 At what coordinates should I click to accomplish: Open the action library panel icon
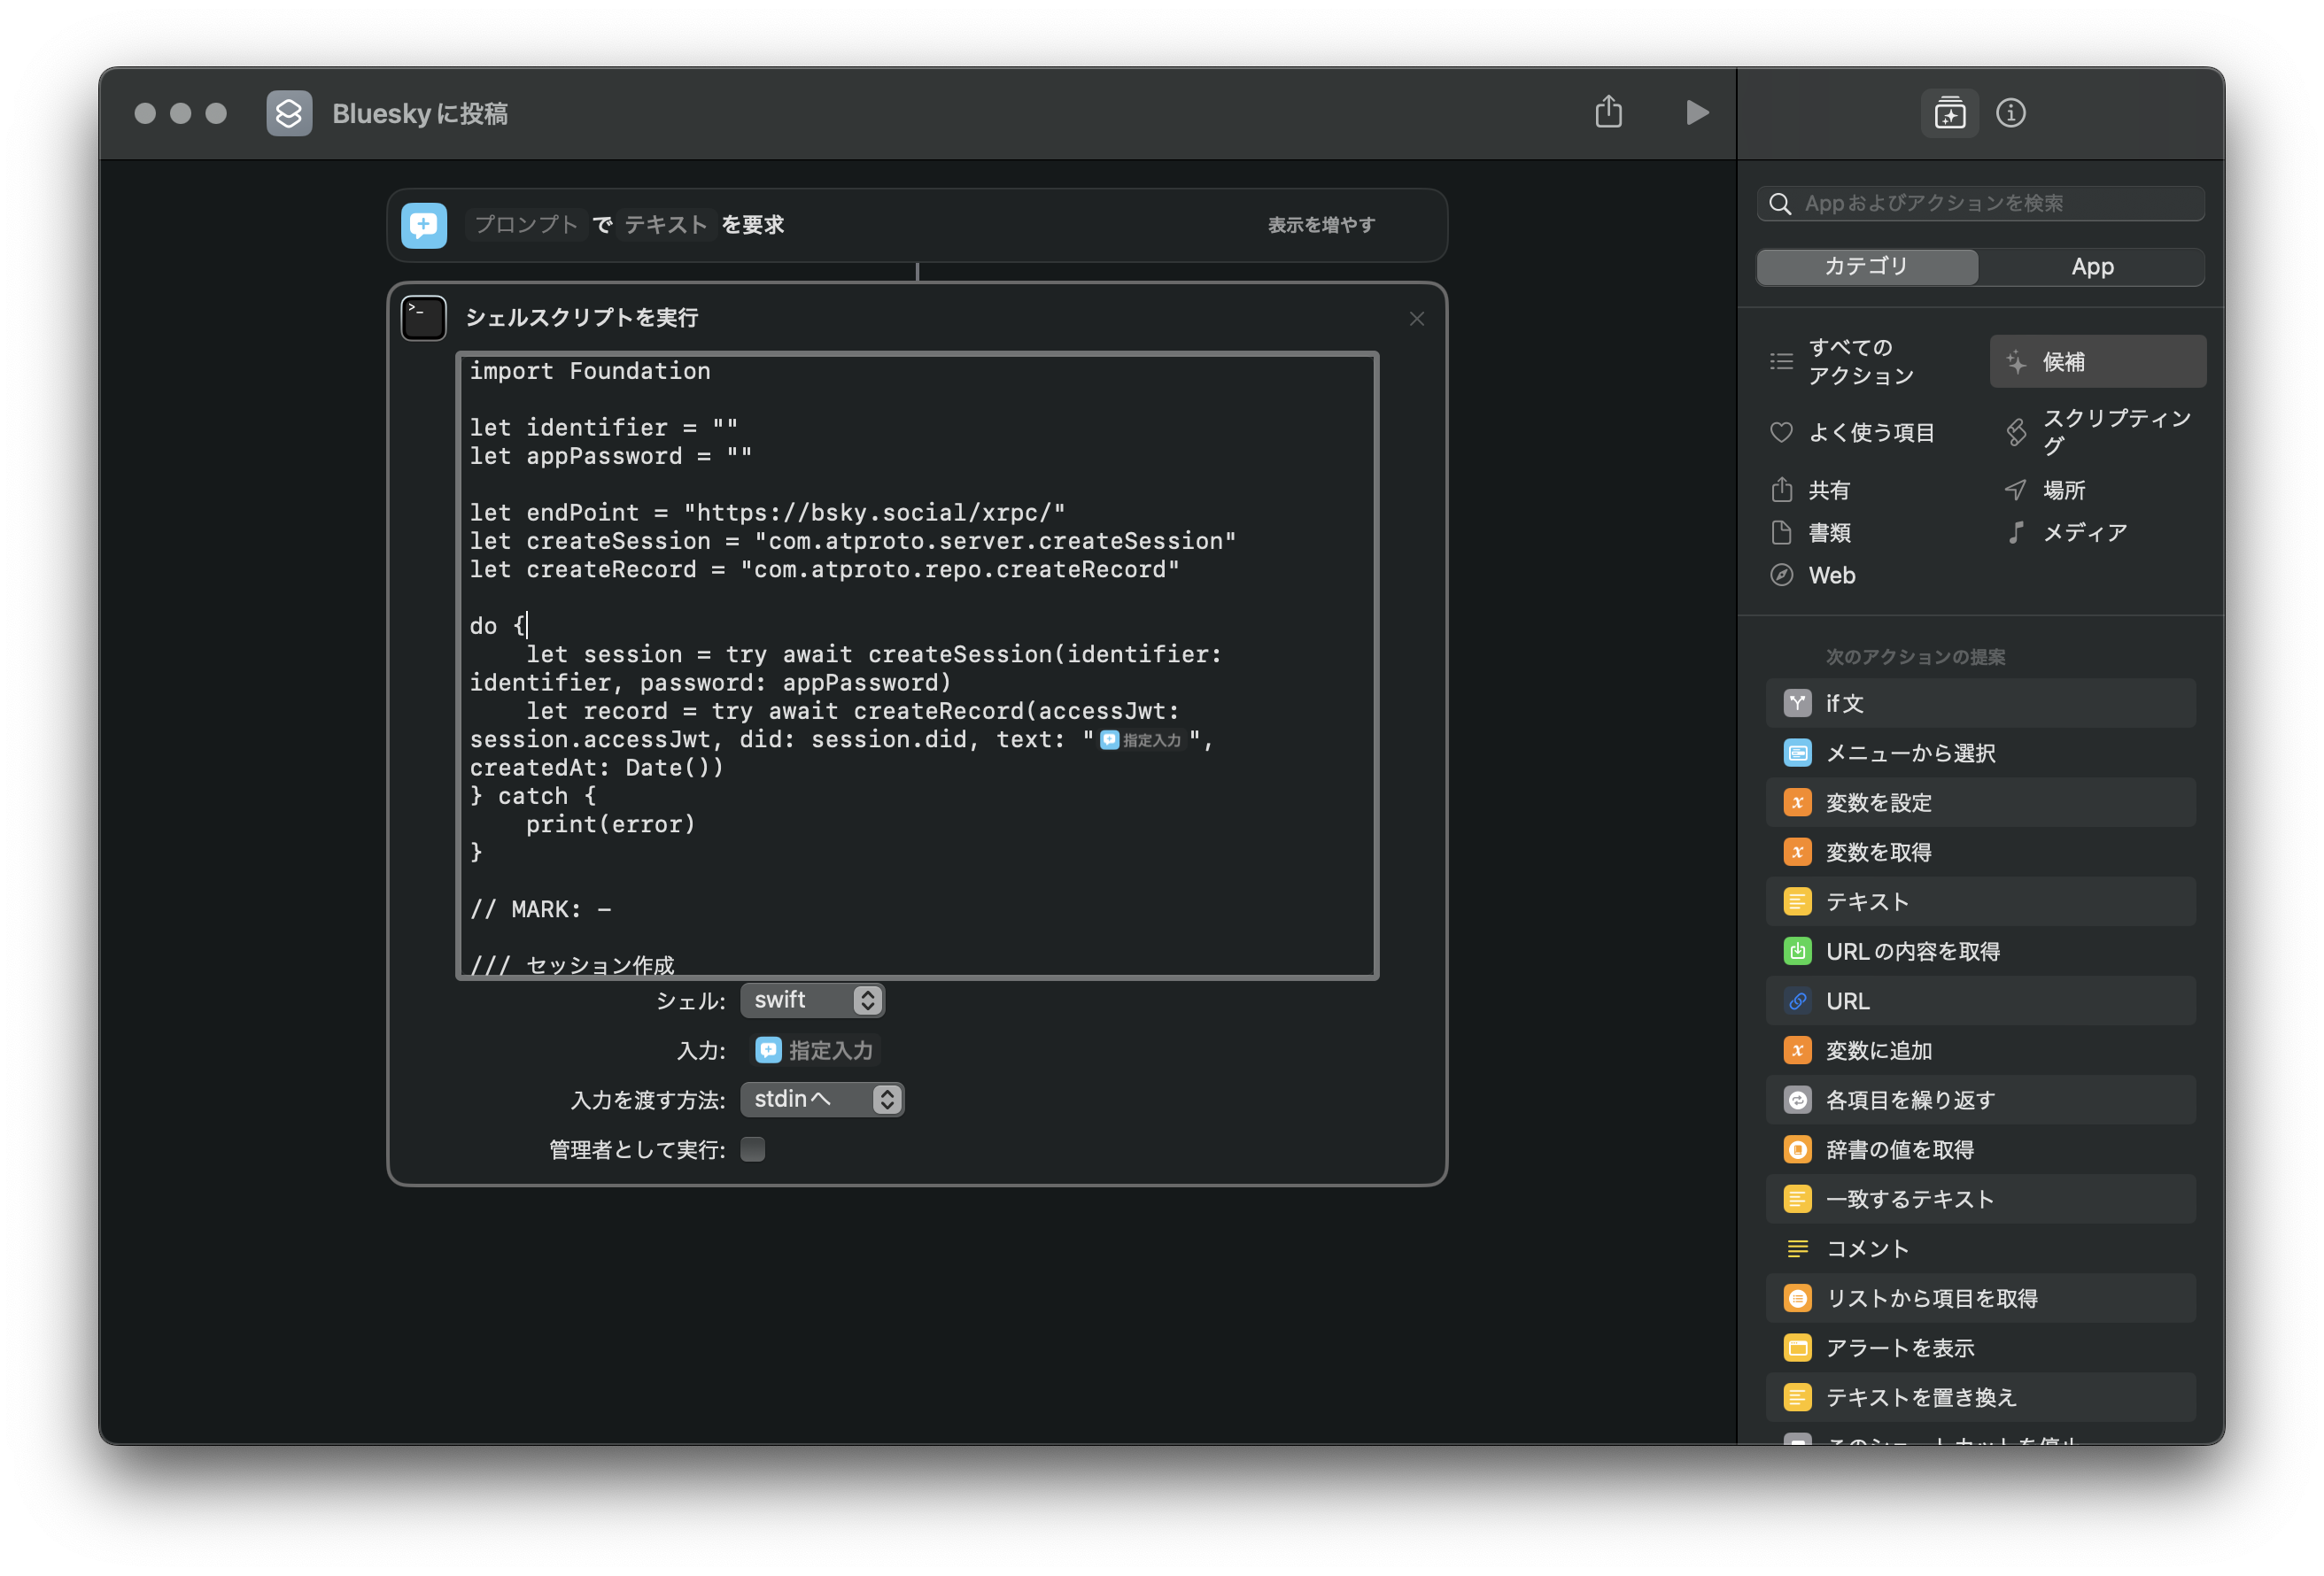[1949, 113]
